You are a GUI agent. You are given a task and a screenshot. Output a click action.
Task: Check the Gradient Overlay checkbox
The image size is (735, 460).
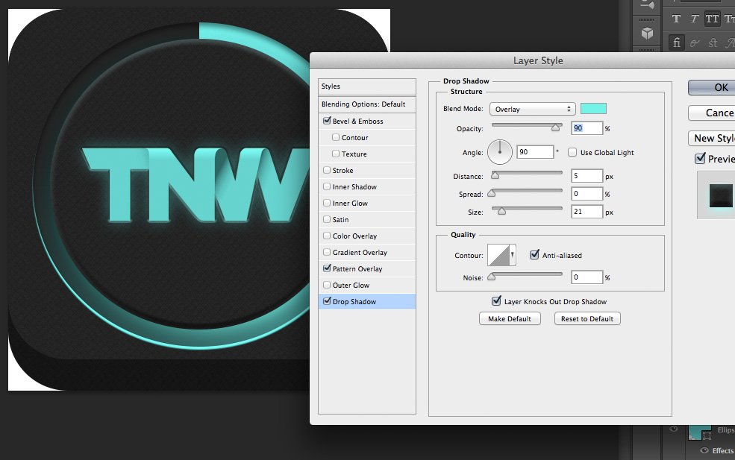[327, 252]
